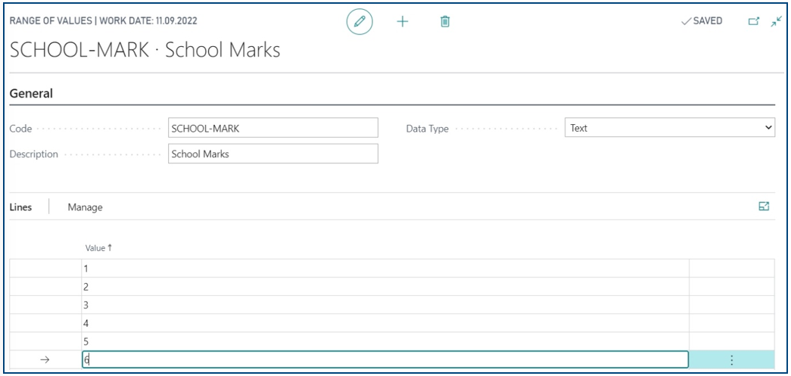The image size is (791, 376).
Task: Focus the Code input field
Action: 273,128
